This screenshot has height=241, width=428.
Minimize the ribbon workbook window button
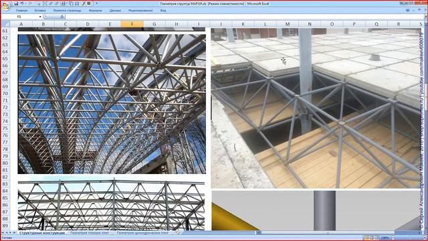coord(413,11)
